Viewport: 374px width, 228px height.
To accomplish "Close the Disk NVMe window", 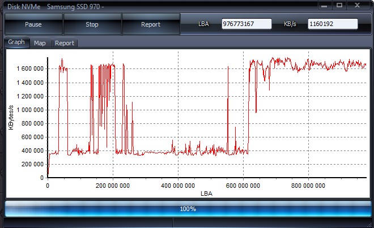I will coord(357,5).
